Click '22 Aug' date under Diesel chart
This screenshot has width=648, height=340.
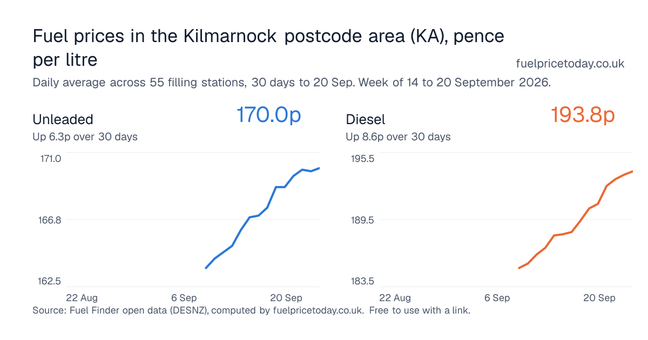(395, 298)
